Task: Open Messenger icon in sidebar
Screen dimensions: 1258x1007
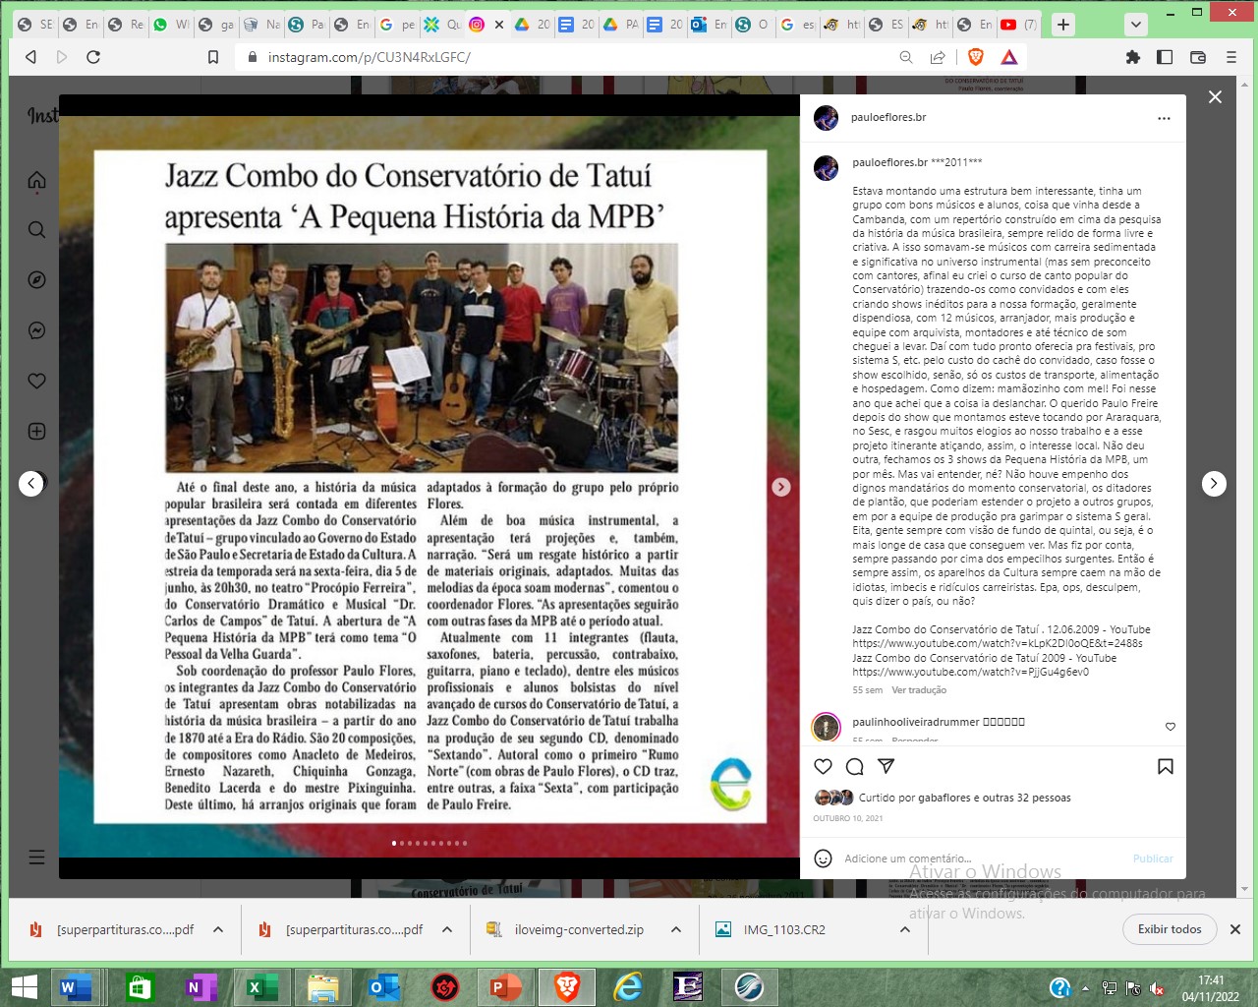Action: click(37, 330)
